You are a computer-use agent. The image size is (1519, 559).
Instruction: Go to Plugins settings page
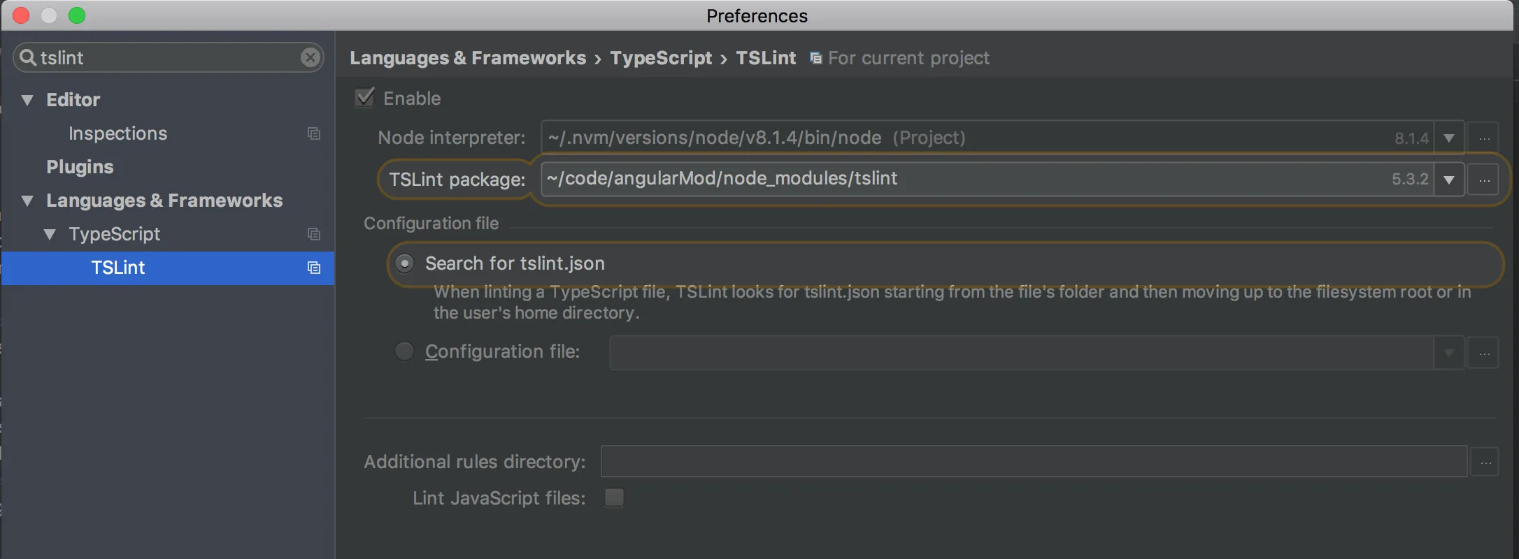click(x=80, y=167)
